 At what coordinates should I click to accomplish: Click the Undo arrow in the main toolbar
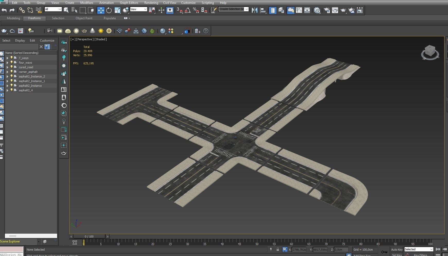pos(4,10)
